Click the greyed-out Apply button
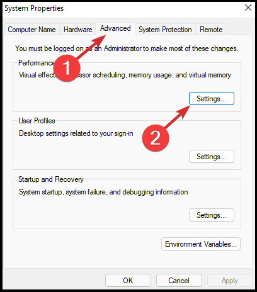Screen dimensions: 257x292 230,281
